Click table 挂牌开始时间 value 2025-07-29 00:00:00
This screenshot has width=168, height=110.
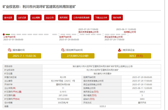142,77
